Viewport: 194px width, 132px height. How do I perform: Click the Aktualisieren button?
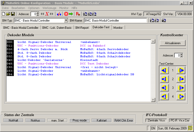click(x=172, y=43)
